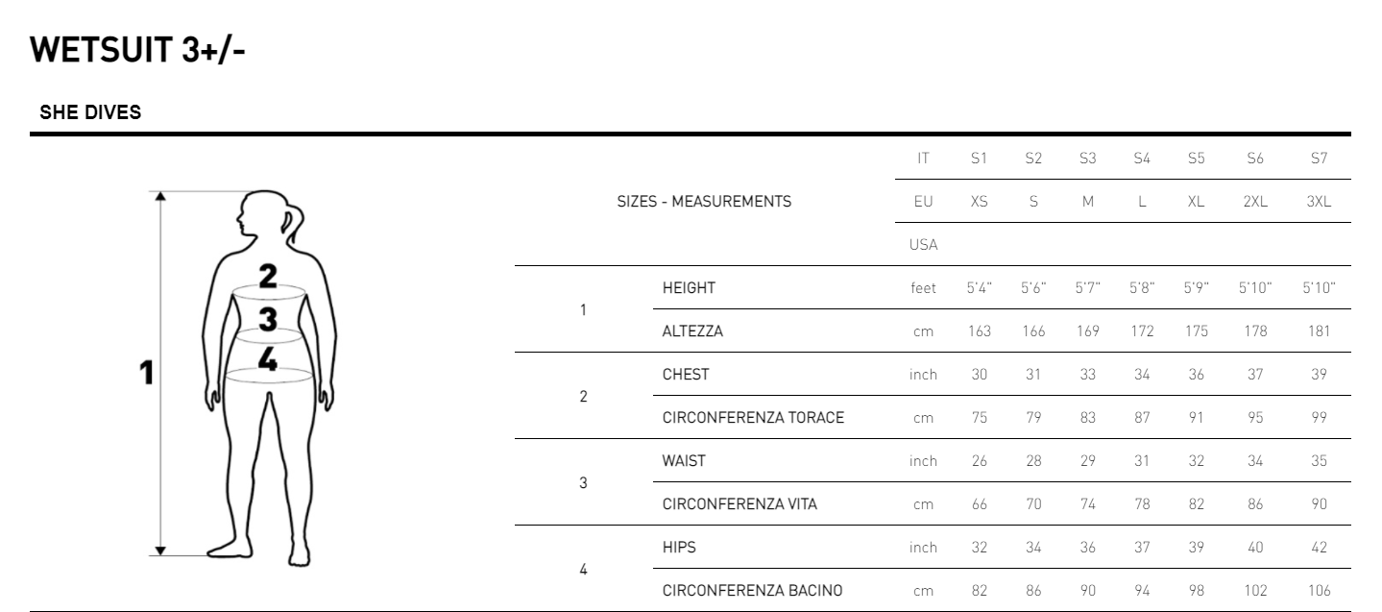Click the WAIST row label

pyautogui.click(x=684, y=461)
